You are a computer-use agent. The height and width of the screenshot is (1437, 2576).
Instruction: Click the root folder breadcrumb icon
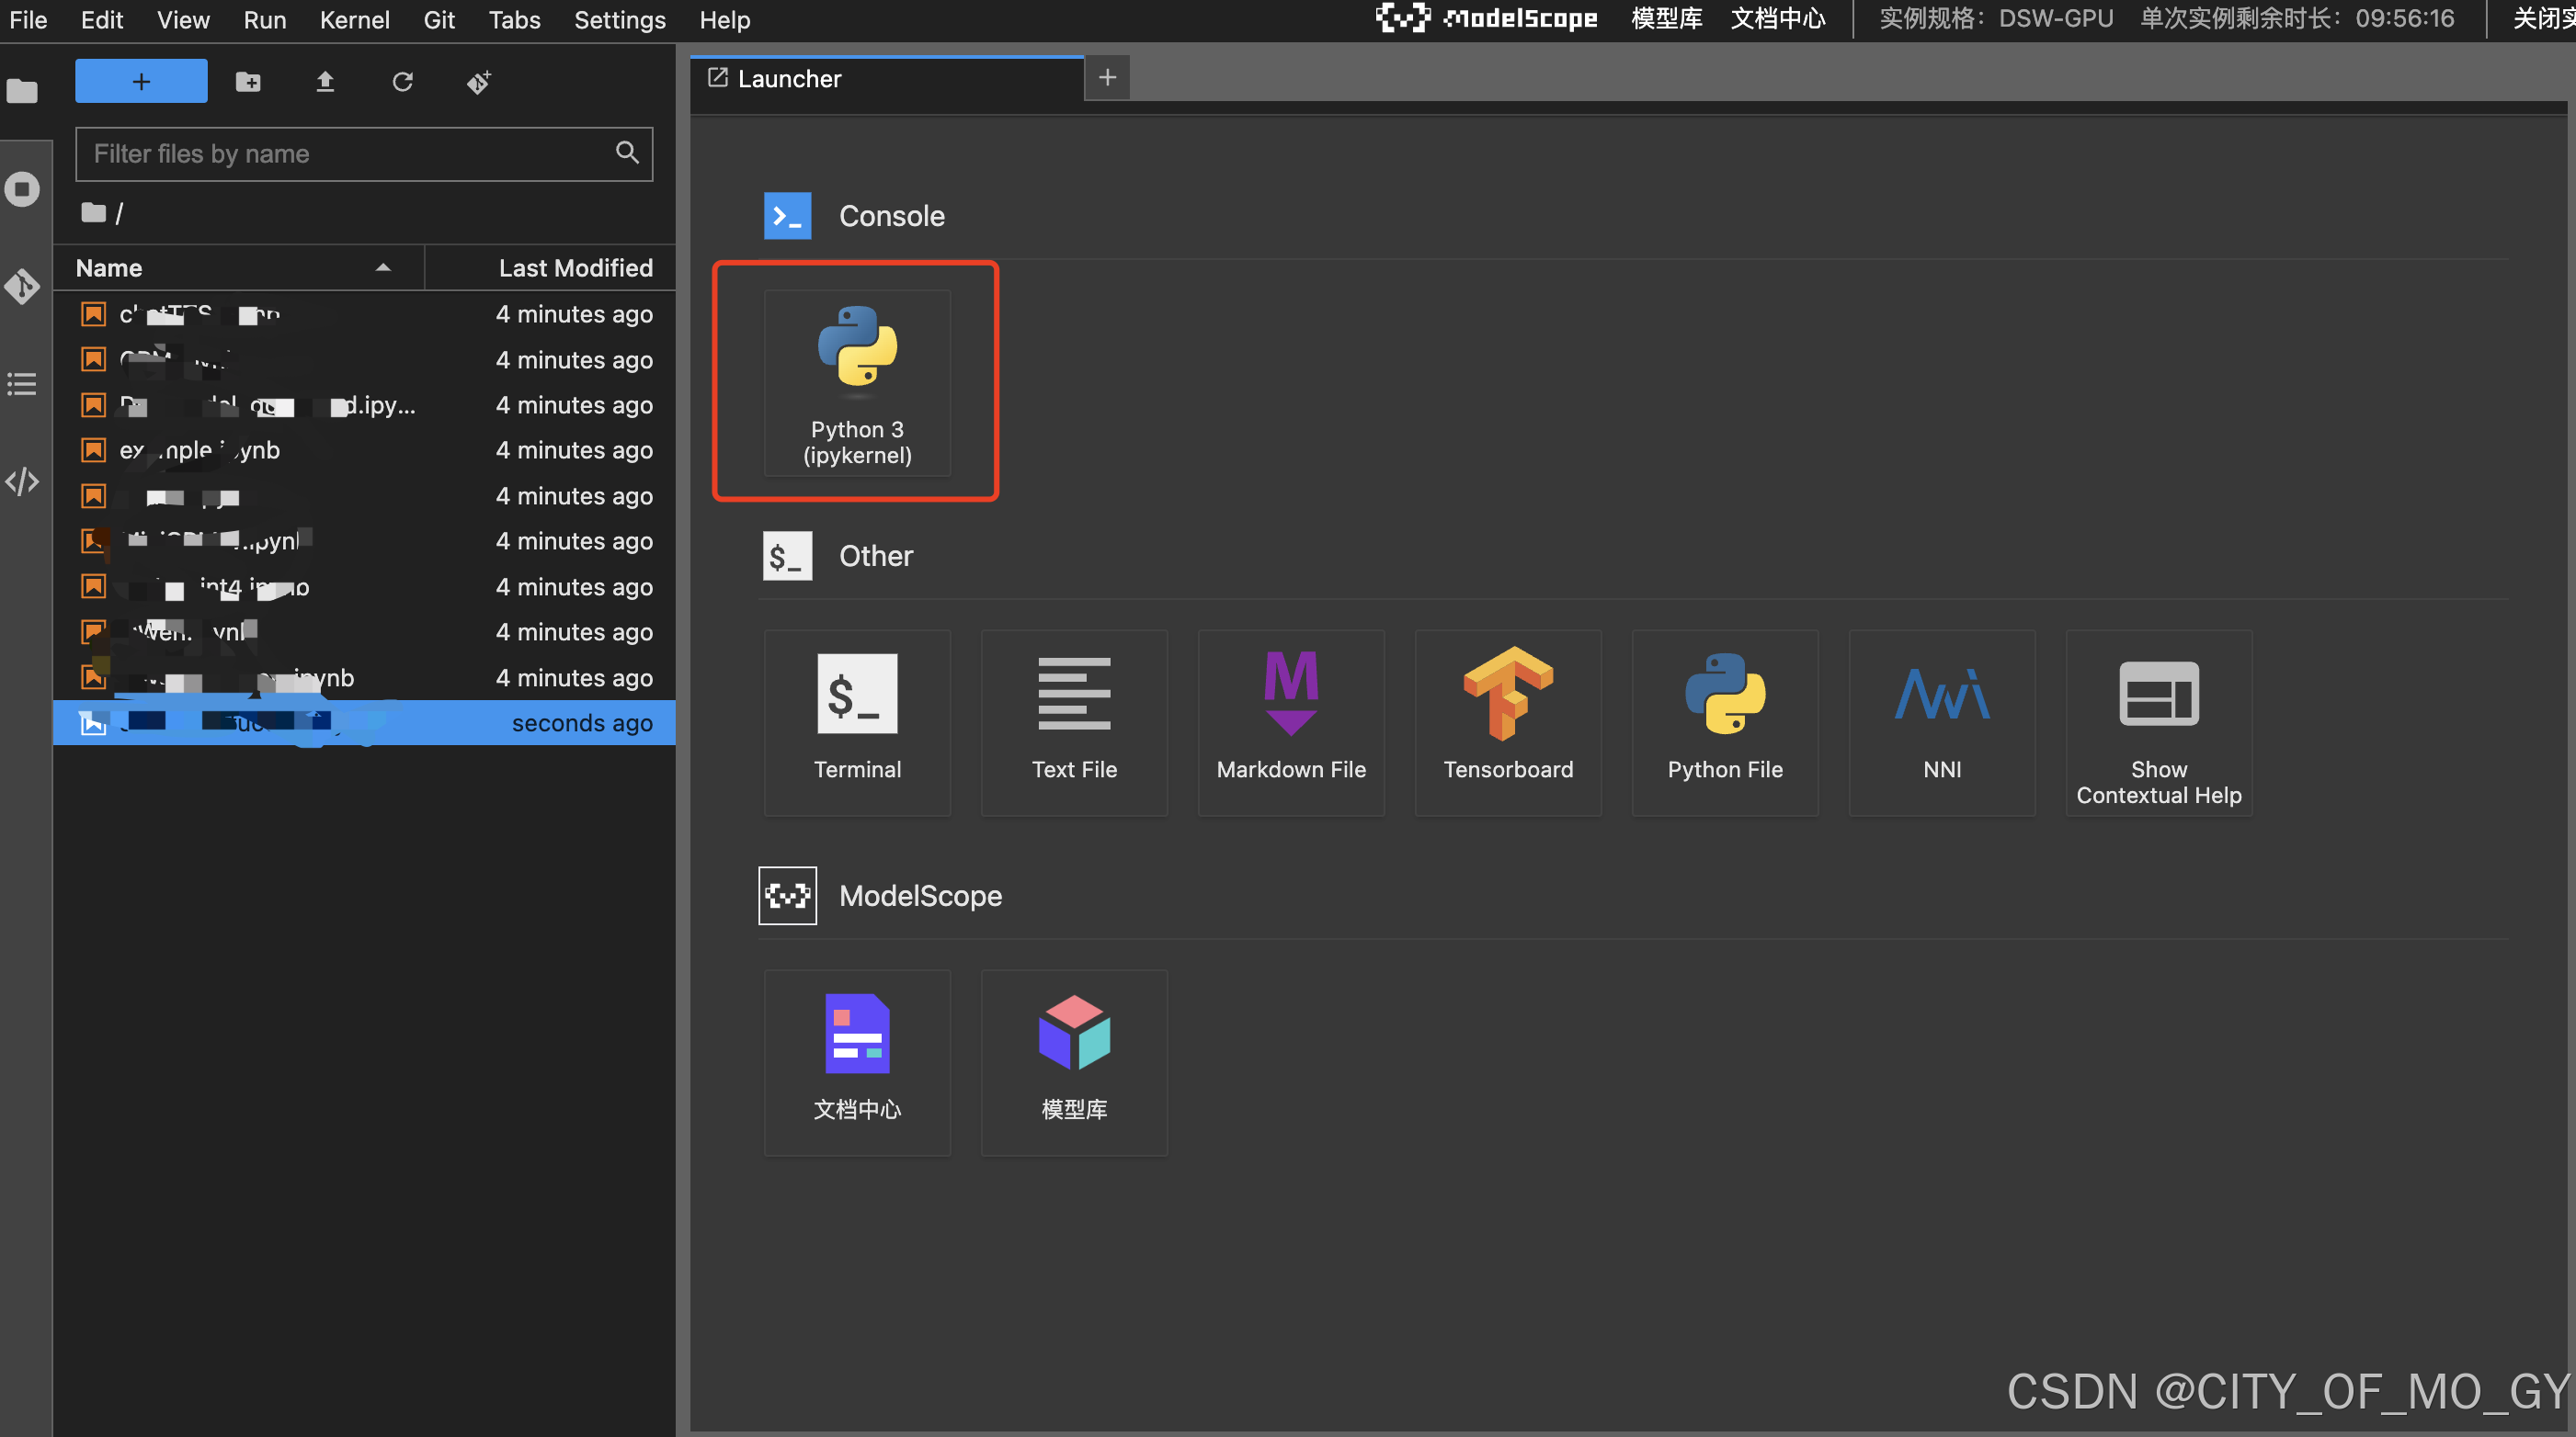[x=93, y=213]
